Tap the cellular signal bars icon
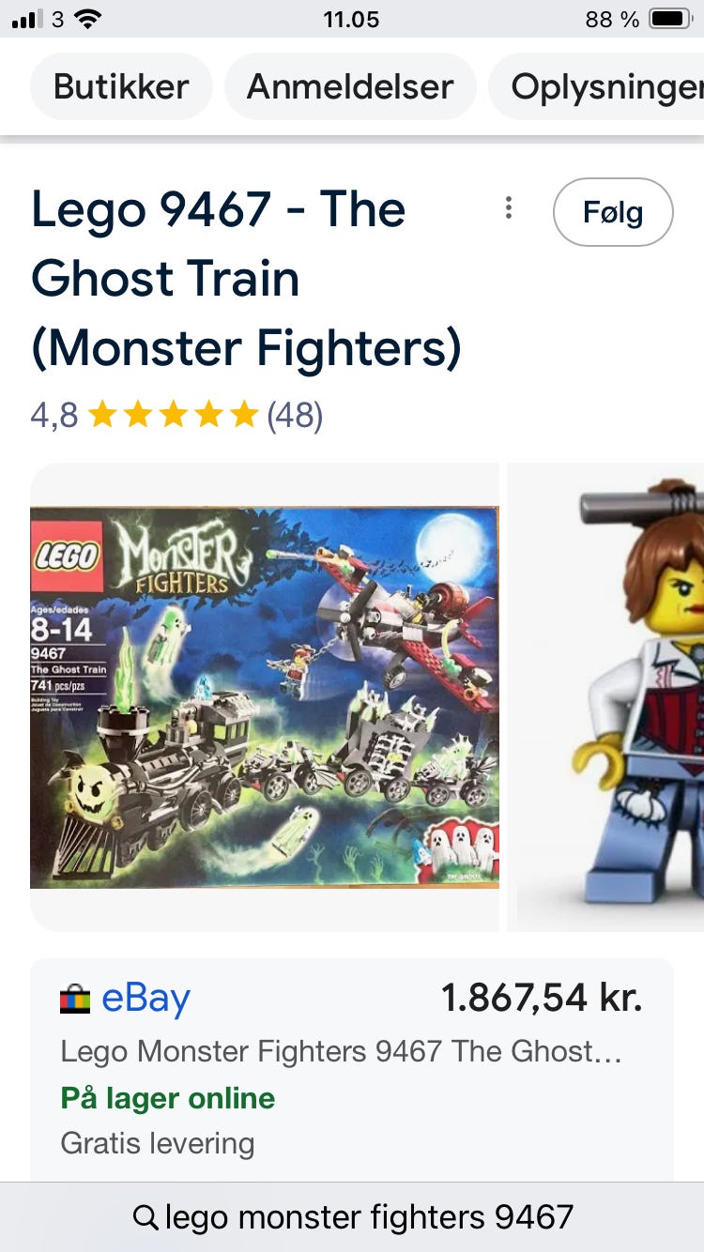Screen dimensions: 704x1252 [27, 19]
